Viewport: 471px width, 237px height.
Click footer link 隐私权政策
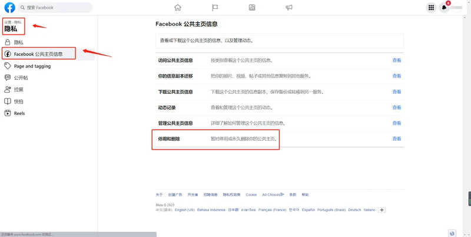(231, 195)
